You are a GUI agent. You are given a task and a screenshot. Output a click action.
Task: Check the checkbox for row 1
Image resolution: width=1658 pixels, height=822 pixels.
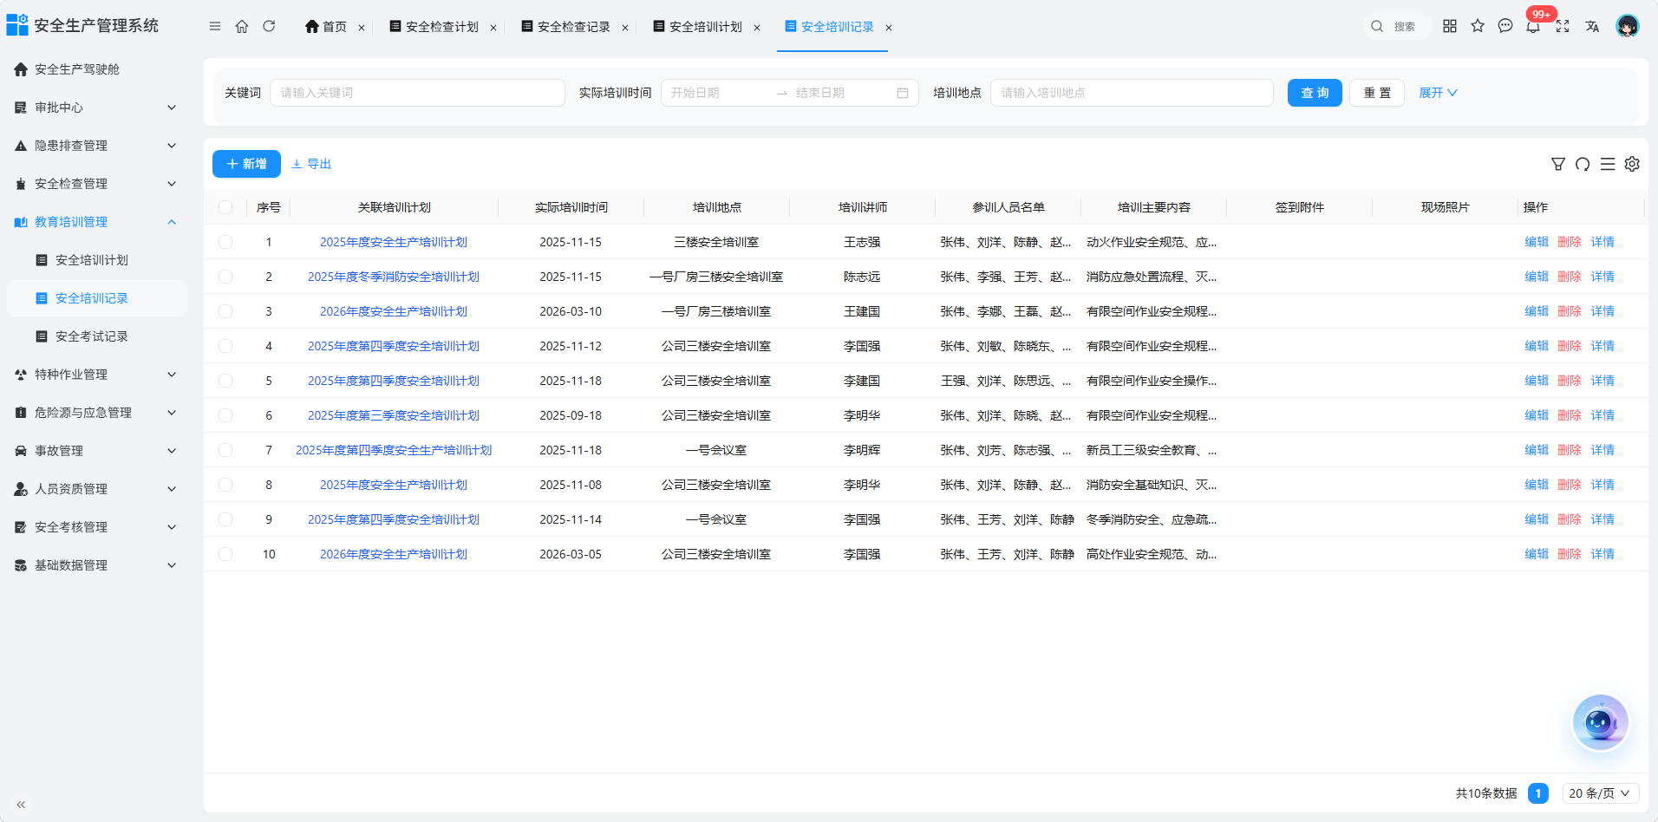tap(225, 242)
